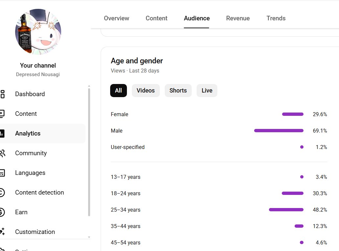Click the Earn dollar icon
The height and width of the screenshot is (251, 339).
click(2, 212)
